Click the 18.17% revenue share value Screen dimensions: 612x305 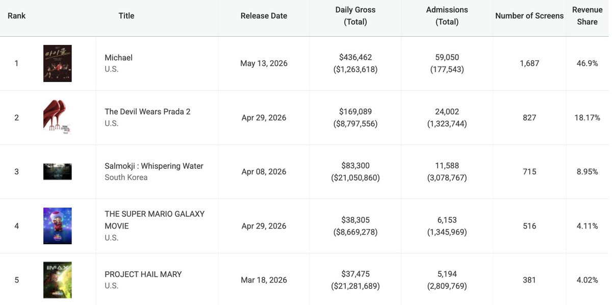click(587, 117)
